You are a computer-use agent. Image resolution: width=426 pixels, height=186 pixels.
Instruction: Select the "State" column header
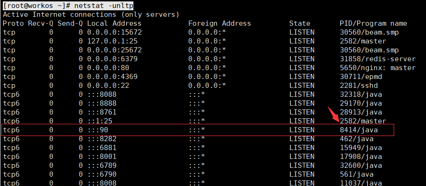pyautogui.click(x=300, y=23)
